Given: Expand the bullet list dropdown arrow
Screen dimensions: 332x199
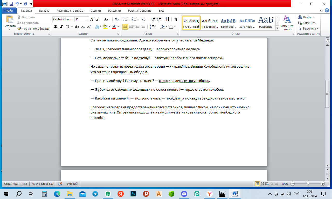Looking at the screenshot, I should [x=129, y=19].
